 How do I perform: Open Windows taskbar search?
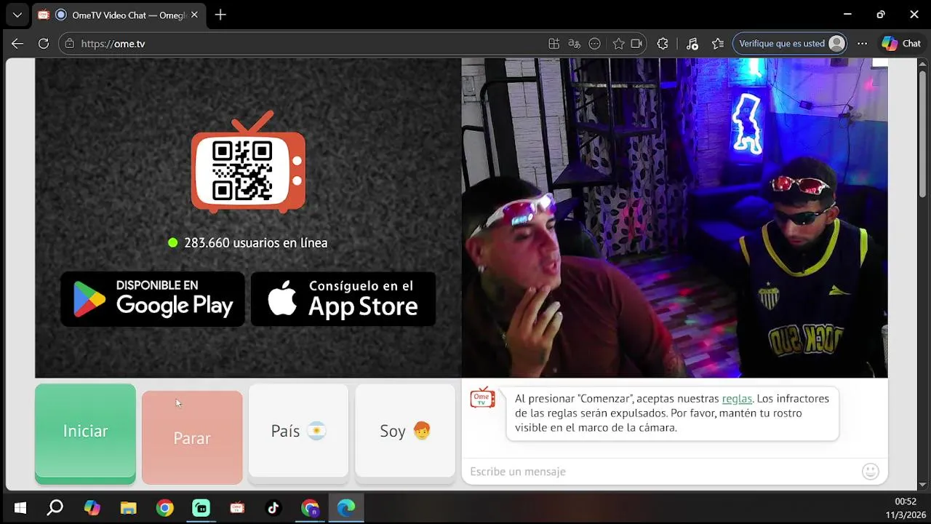pyautogui.click(x=55, y=508)
